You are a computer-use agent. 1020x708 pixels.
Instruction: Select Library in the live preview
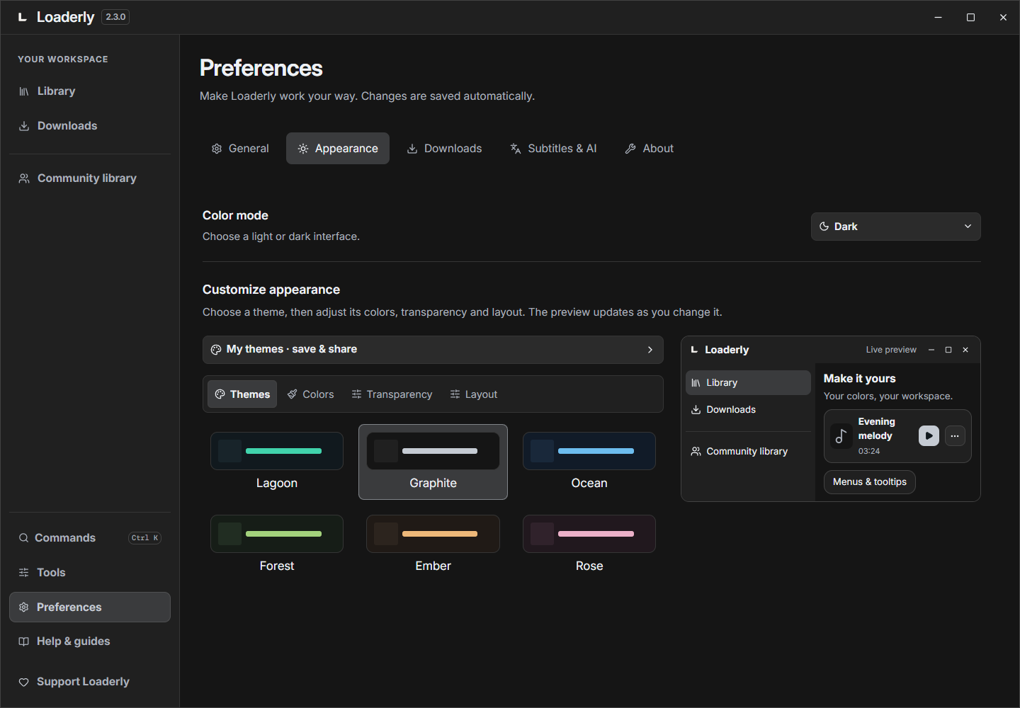[x=748, y=383]
